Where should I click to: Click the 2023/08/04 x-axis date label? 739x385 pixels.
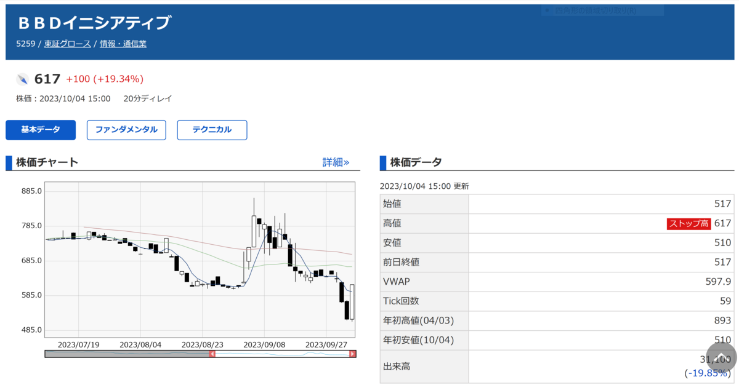140,344
